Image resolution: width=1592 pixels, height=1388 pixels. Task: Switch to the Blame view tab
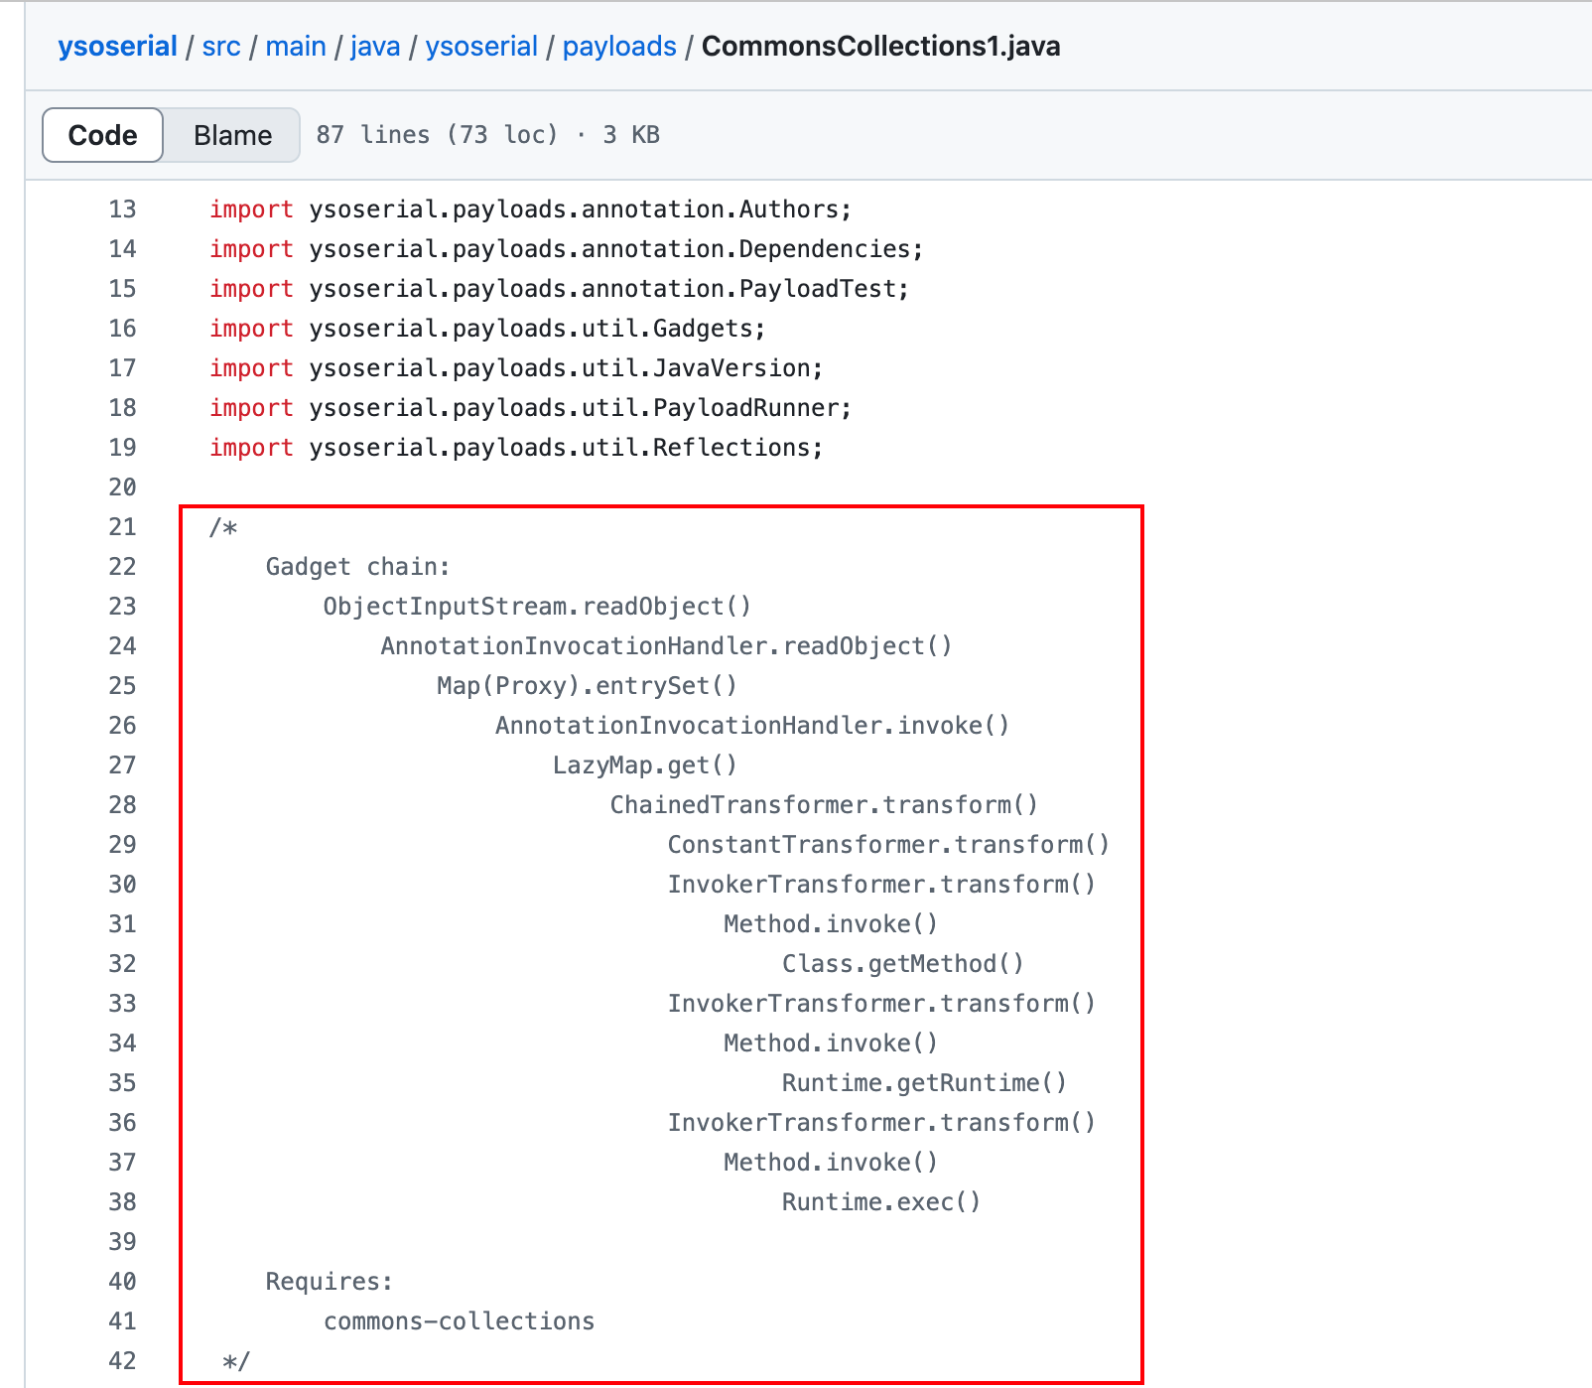232,135
